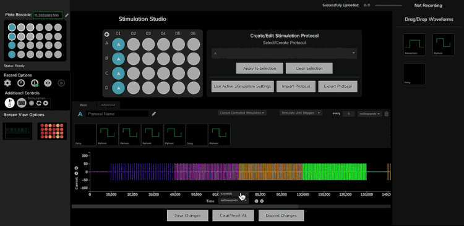Click the plus icon beside Current axis
Image resolution: width=464 pixels, height=226 pixels.
point(76,168)
